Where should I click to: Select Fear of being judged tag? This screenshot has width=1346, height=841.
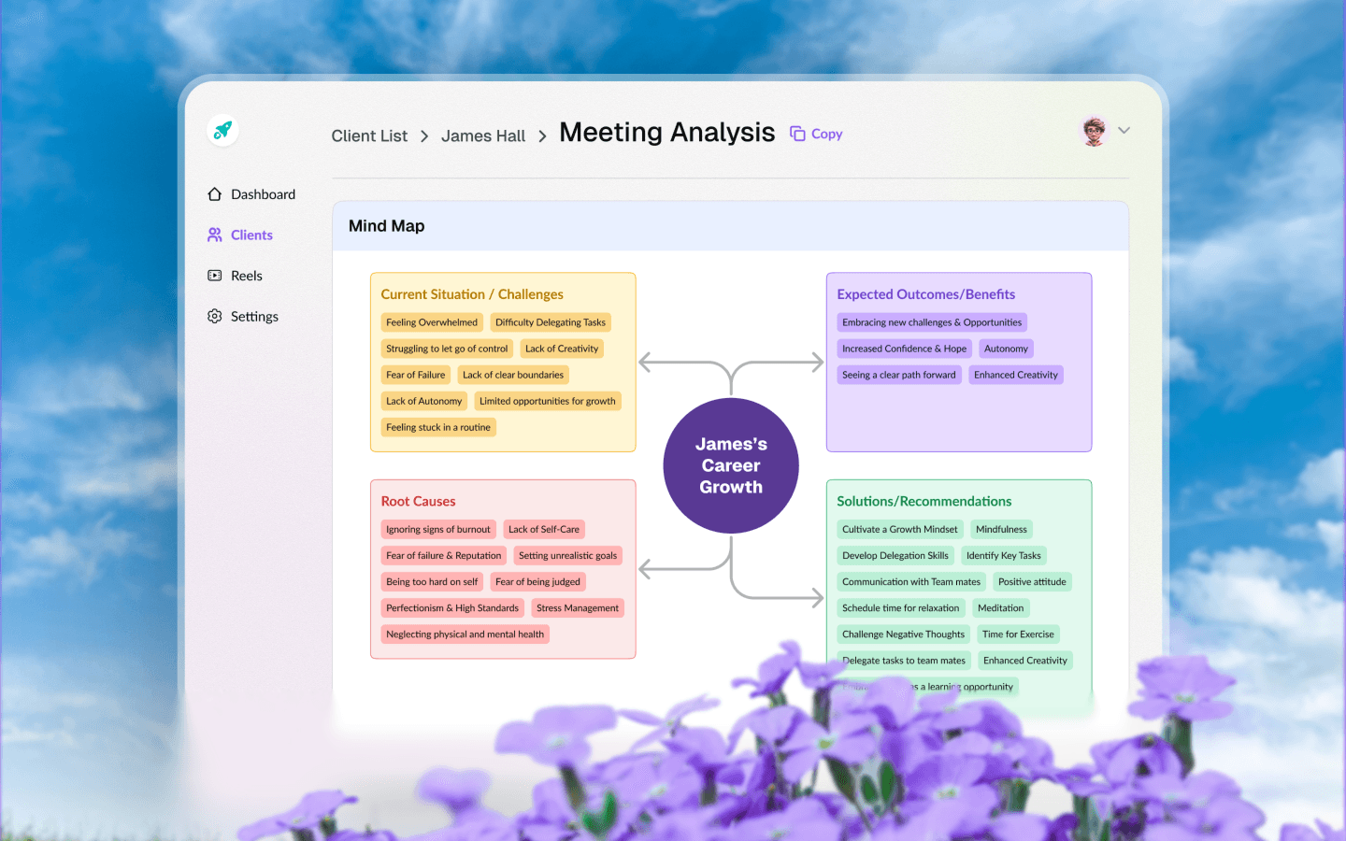[537, 582]
